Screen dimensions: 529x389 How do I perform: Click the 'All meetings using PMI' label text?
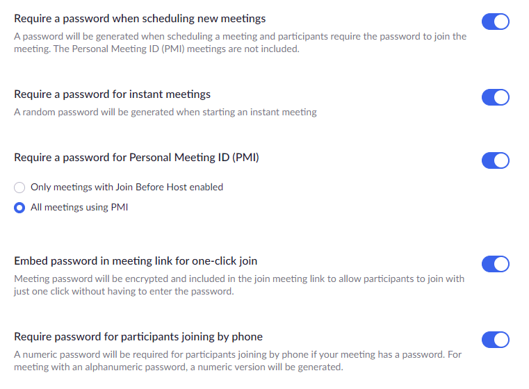click(x=79, y=207)
